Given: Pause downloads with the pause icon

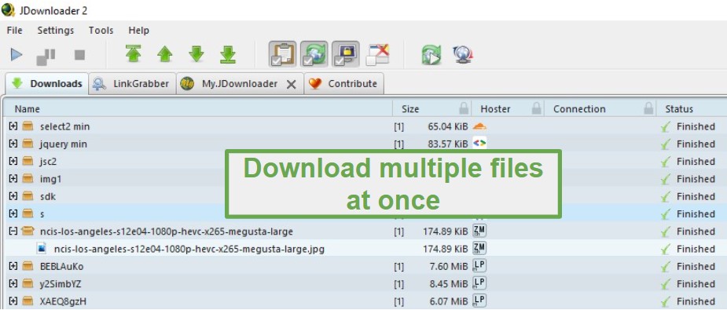Looking at the screenshot, I should click(46, 57).
